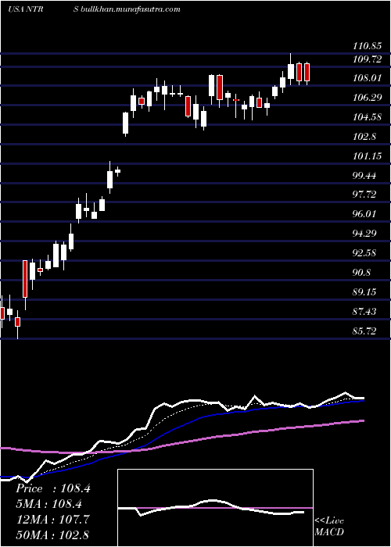
Task: Select the 12MA : 107.7 legend entry
Action: (52, 520)
